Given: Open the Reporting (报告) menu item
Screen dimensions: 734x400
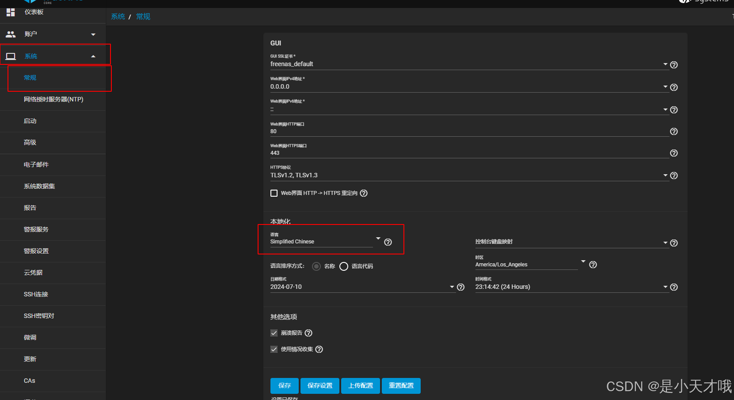Looking at the screenshot, I should pos(53,208).
